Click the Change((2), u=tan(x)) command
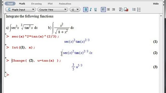Viewport: 166px width, 93px height. (x=36, y=61)
